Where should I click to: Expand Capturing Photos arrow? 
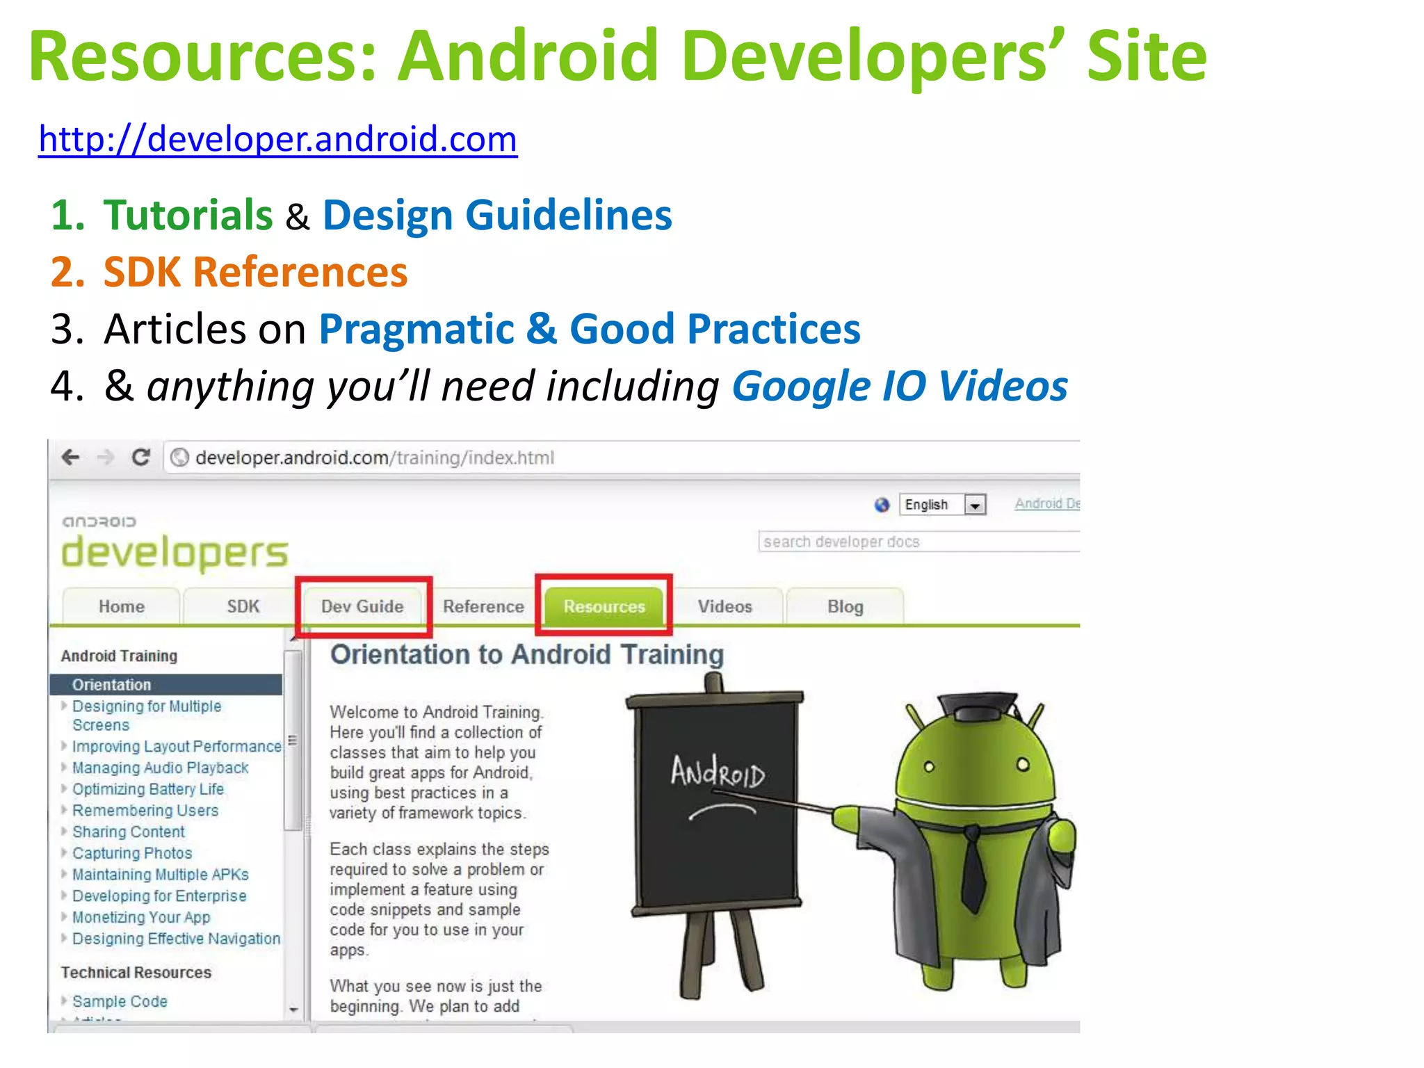[x=65, y=853]
